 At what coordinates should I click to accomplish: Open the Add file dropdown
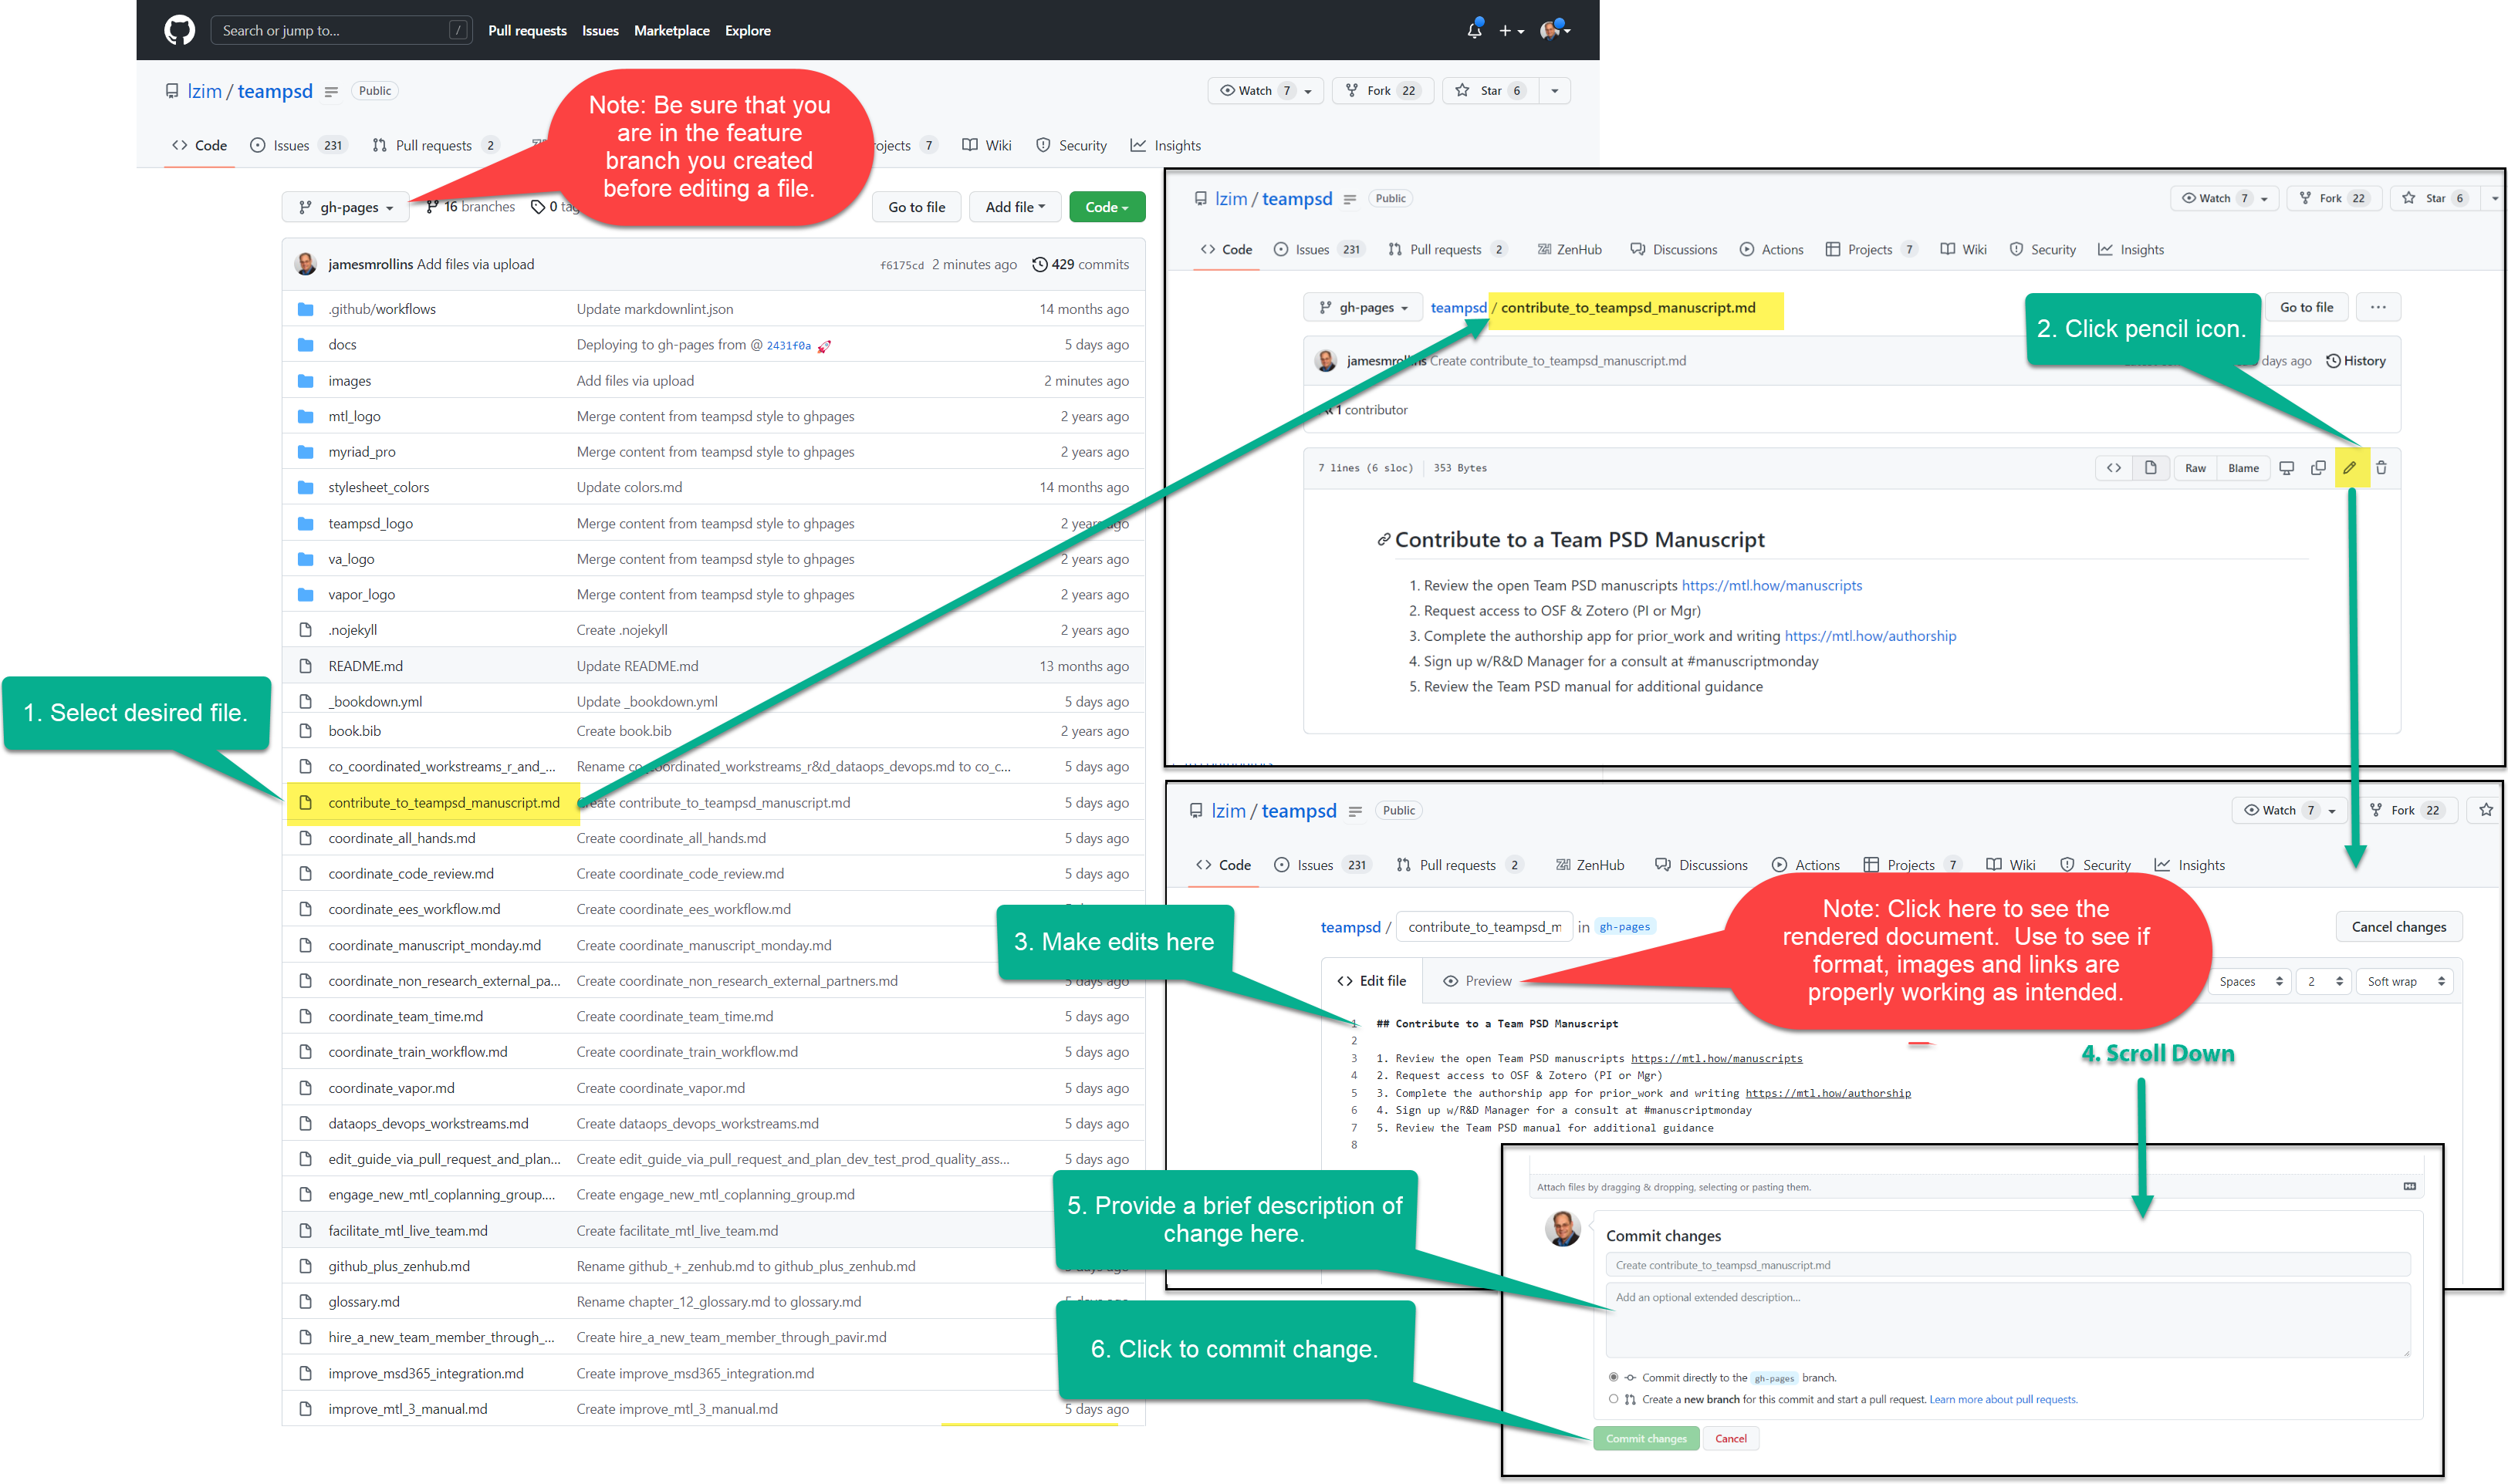click(1015, 207)
